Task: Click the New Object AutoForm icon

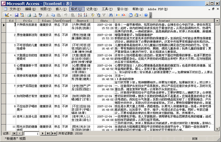Action: [x=136, y=15]
